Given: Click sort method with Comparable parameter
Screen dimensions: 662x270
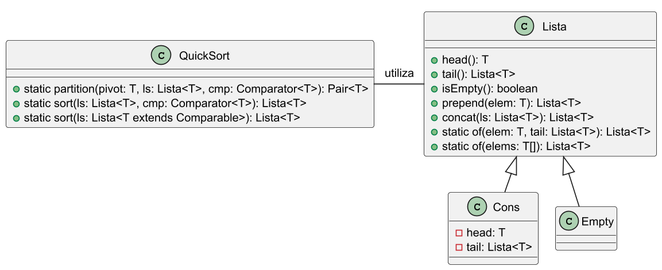Looking at the screenshot, I should point(161,118).
